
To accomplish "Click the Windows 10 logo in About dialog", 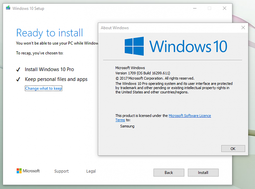I will coord(176,46).
